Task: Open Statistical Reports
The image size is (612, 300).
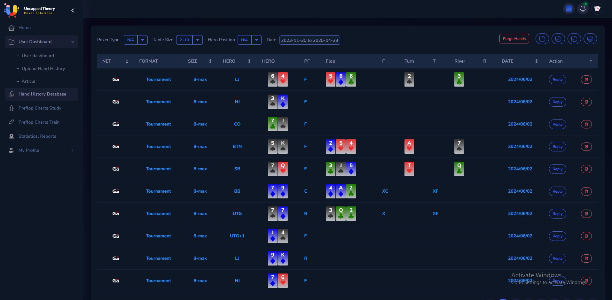Action: [42, 136]
